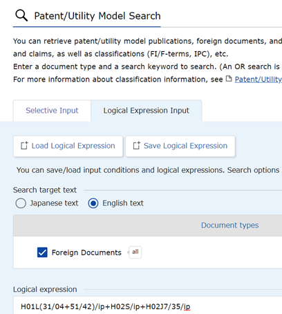Click the document icon beside Patent/Utility link

[x=229, y=79]
